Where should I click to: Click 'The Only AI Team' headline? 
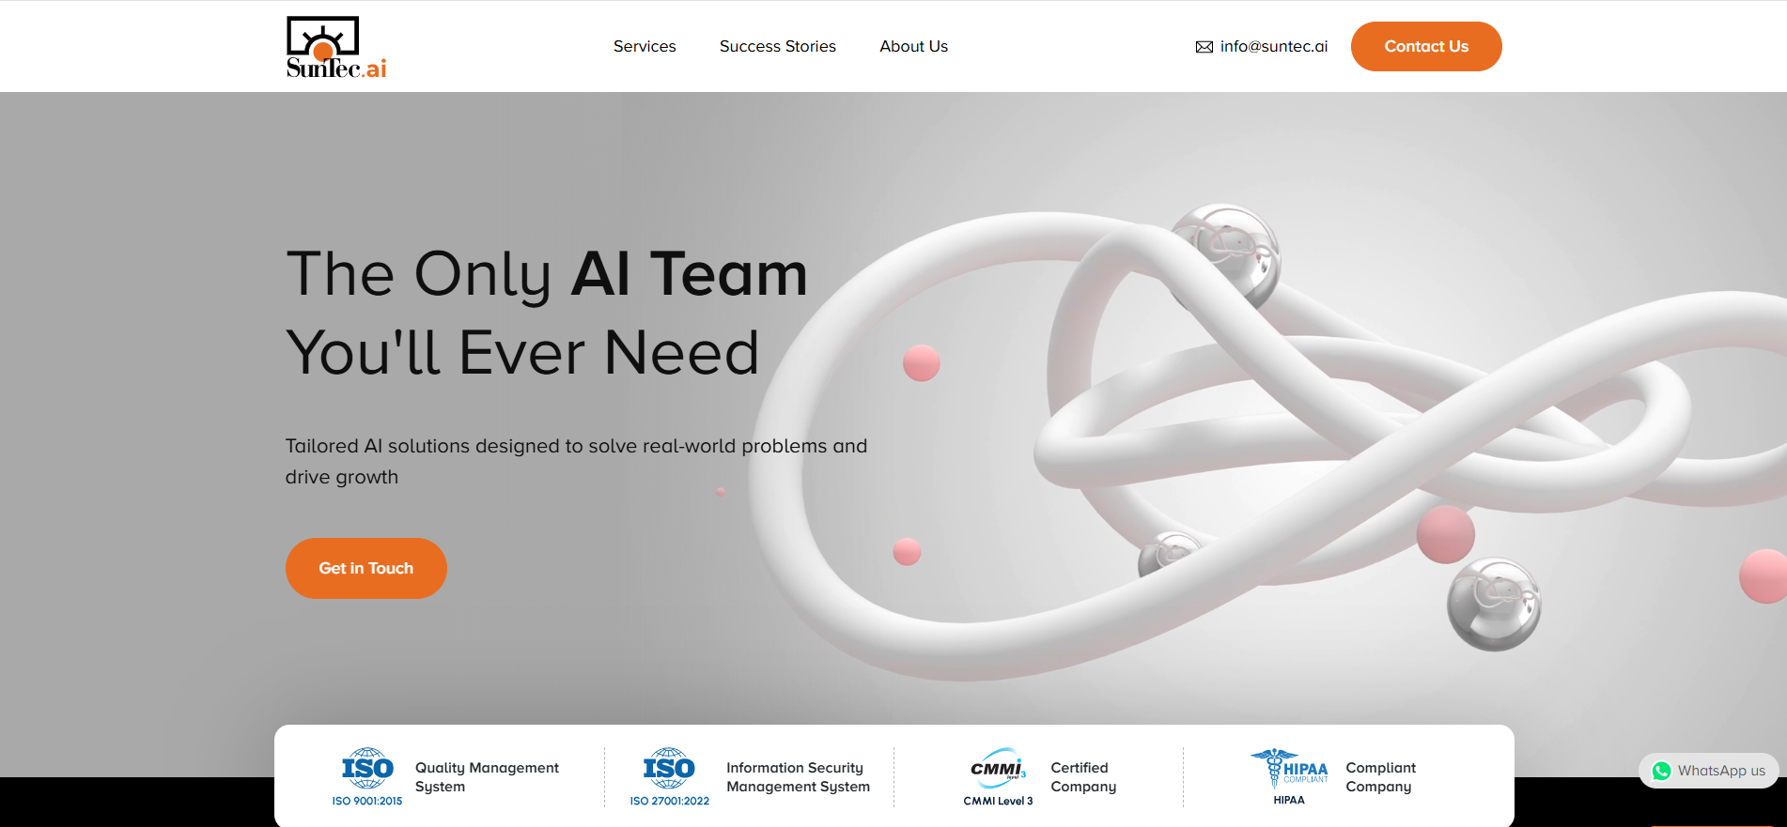[547, 274]
